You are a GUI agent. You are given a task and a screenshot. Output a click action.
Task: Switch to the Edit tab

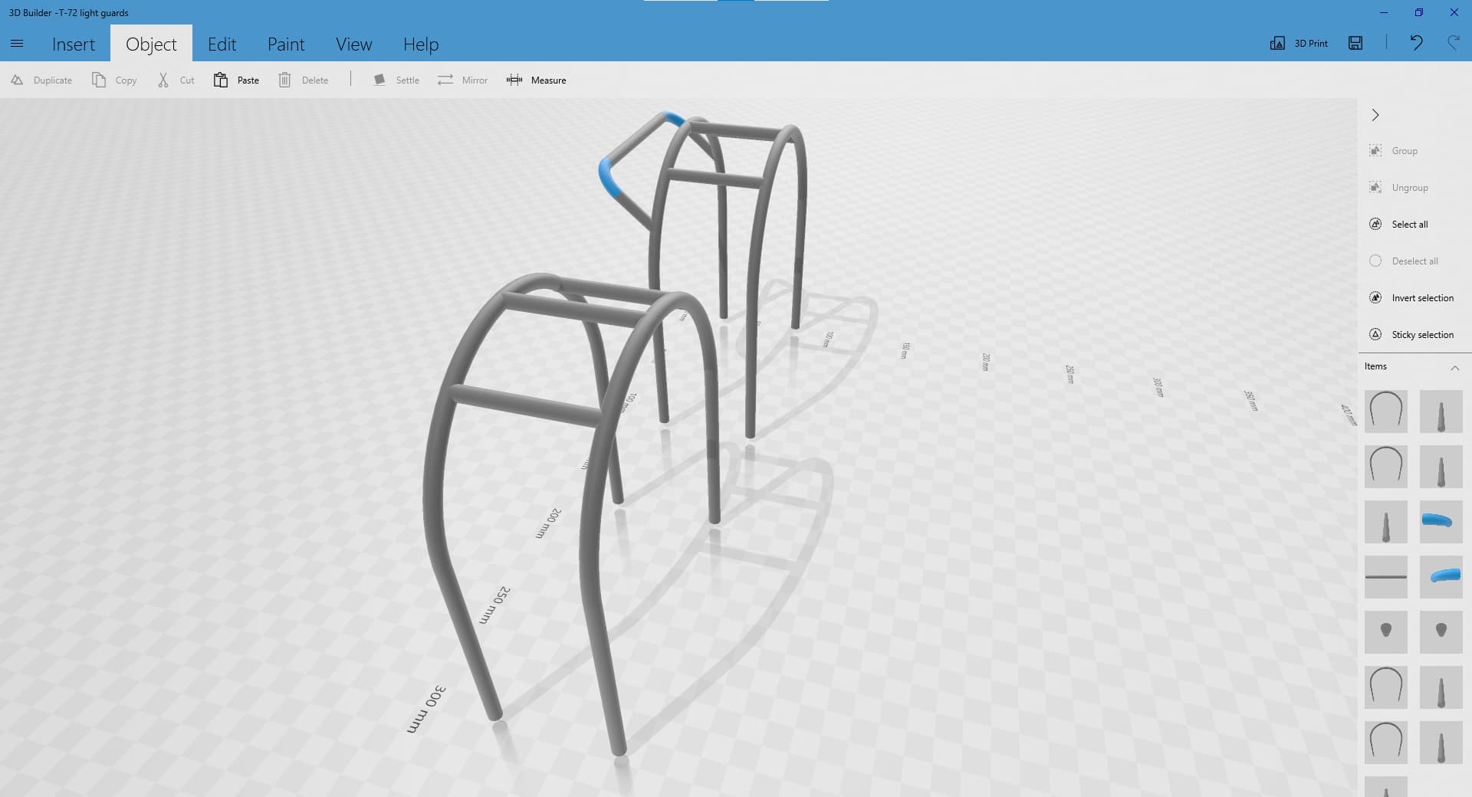pos(222,44)
